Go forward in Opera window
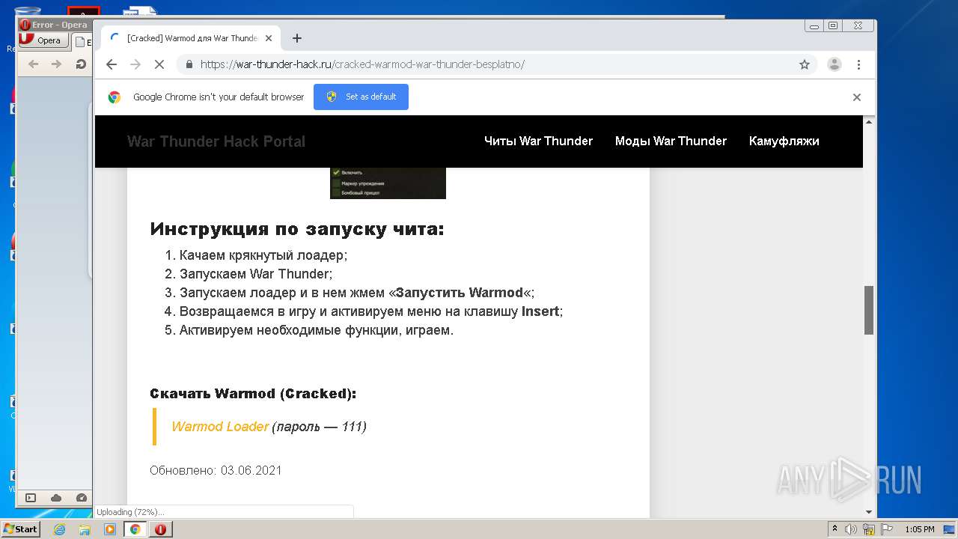The image size is (958, 539). pos(57,64)
